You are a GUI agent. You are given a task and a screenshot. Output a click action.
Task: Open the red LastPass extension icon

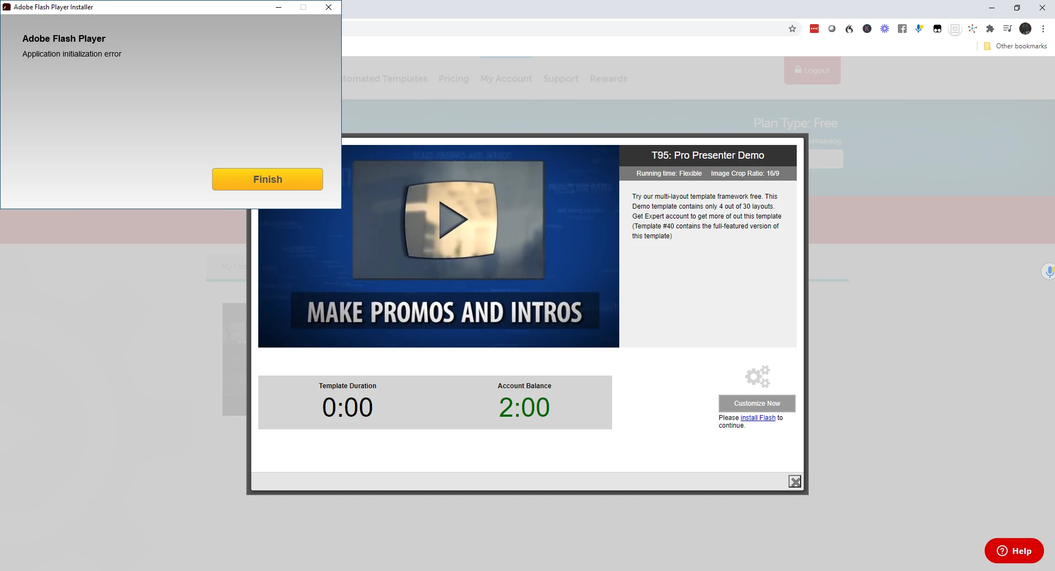[814, 29]
